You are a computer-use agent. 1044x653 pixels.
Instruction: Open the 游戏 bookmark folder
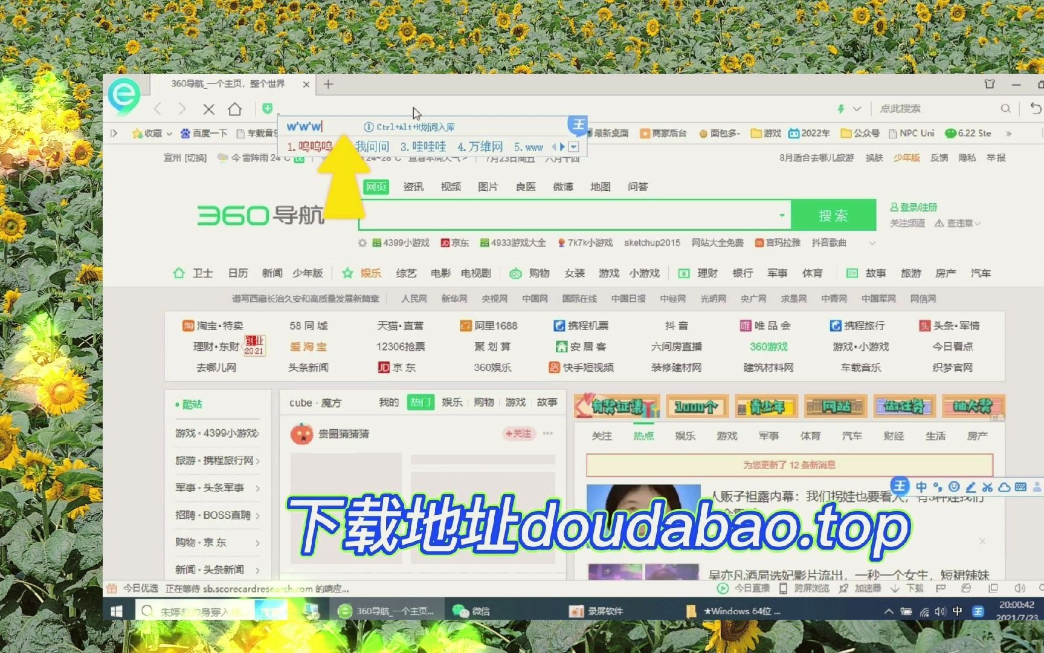coord(766,133)
